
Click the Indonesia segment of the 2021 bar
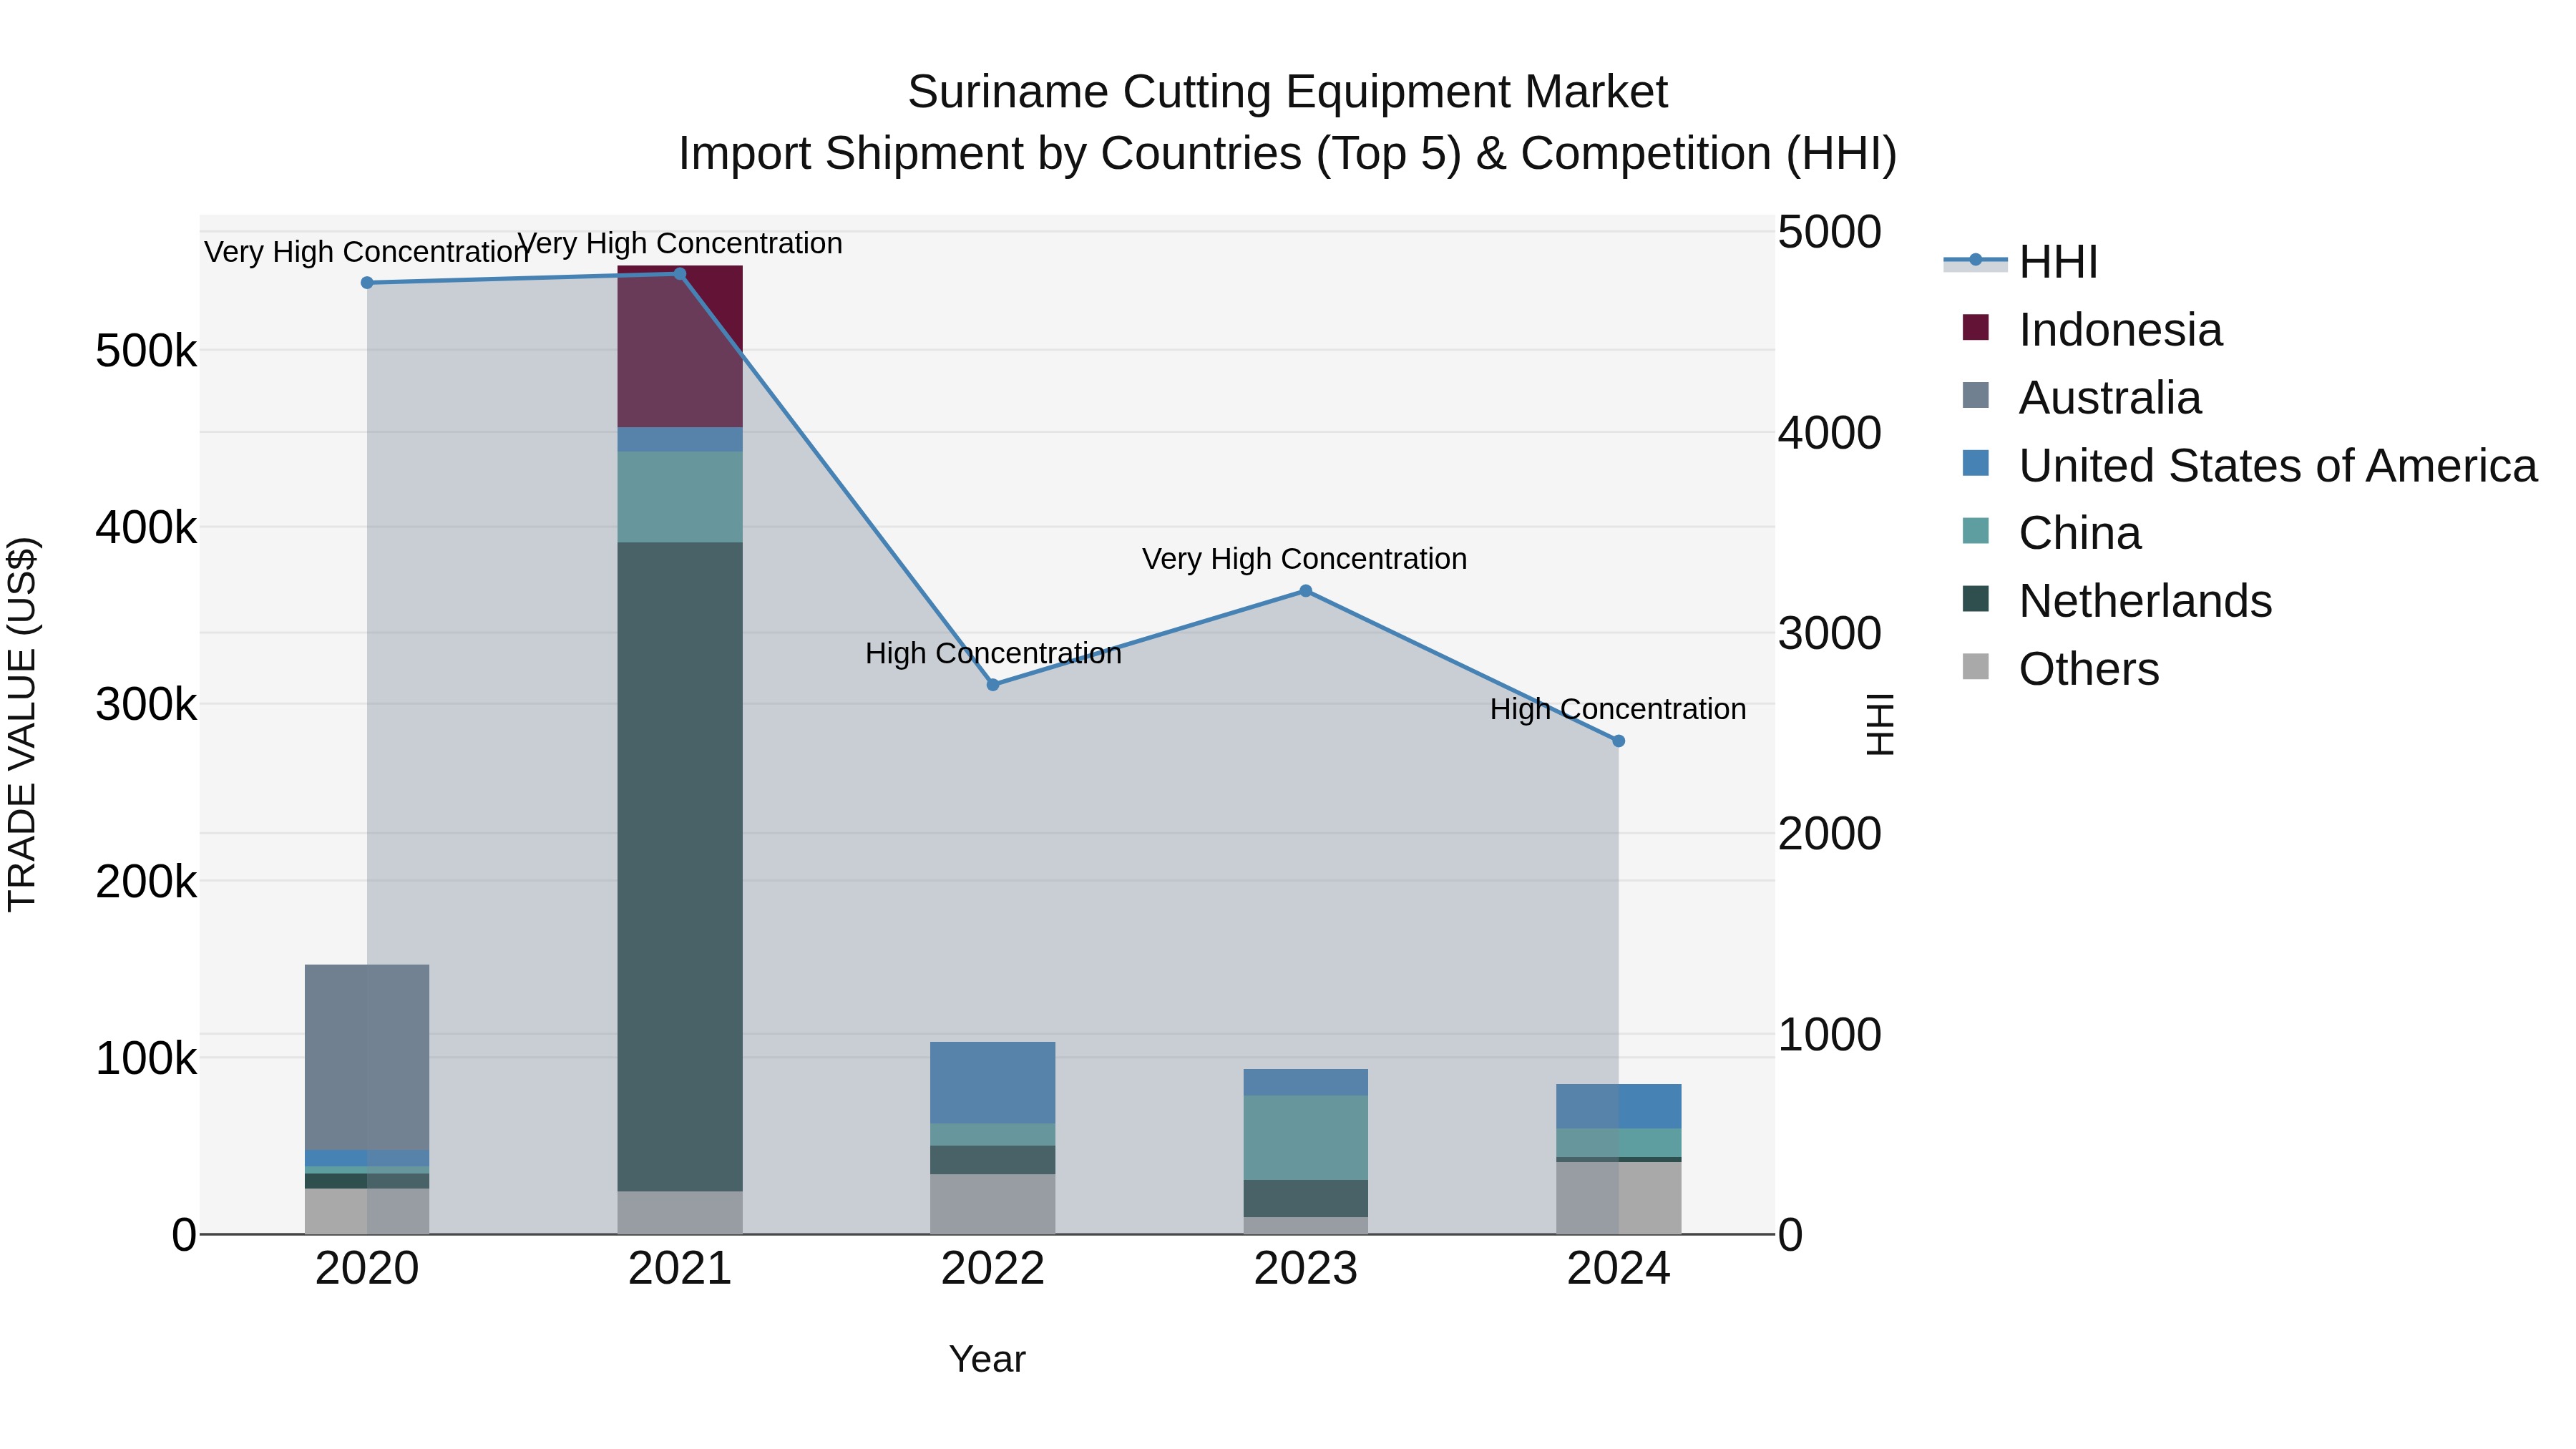coord(680,347)
